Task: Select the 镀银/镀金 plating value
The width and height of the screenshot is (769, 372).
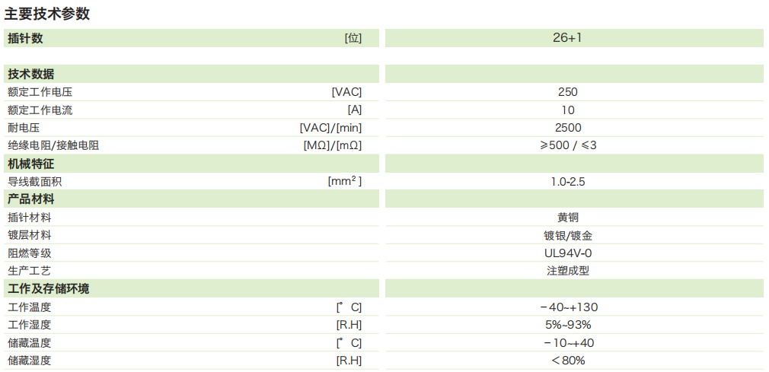Action: (x=567, y=235)
